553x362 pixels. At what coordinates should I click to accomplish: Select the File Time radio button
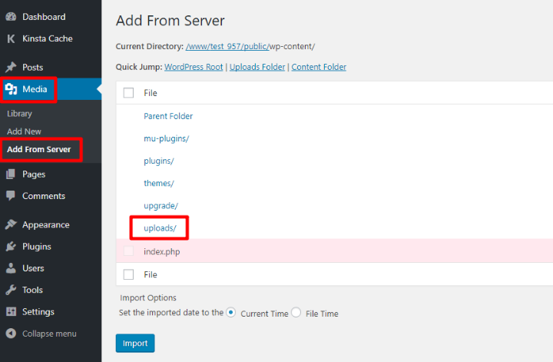[x=296, y=312]
